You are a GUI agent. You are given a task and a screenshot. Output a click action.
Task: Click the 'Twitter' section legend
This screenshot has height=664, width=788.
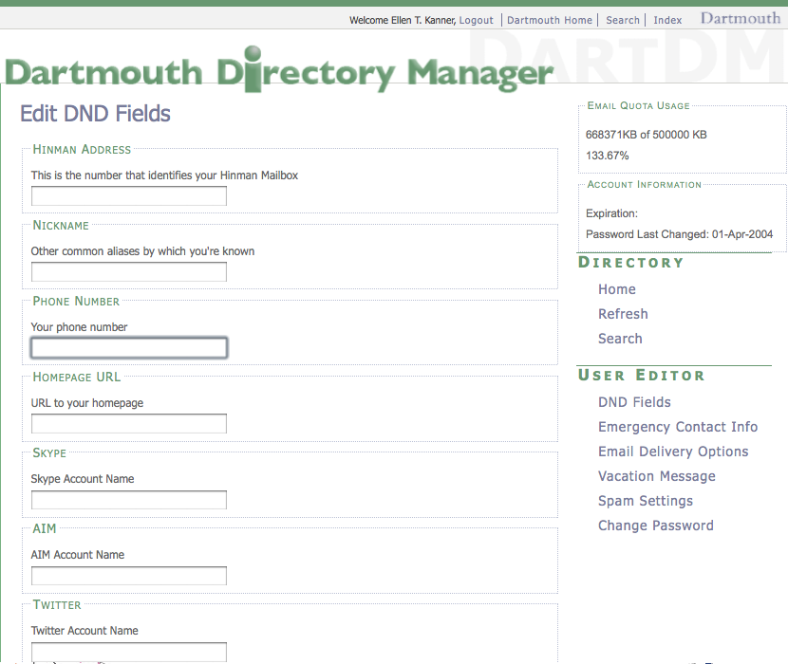coord(57,605)
